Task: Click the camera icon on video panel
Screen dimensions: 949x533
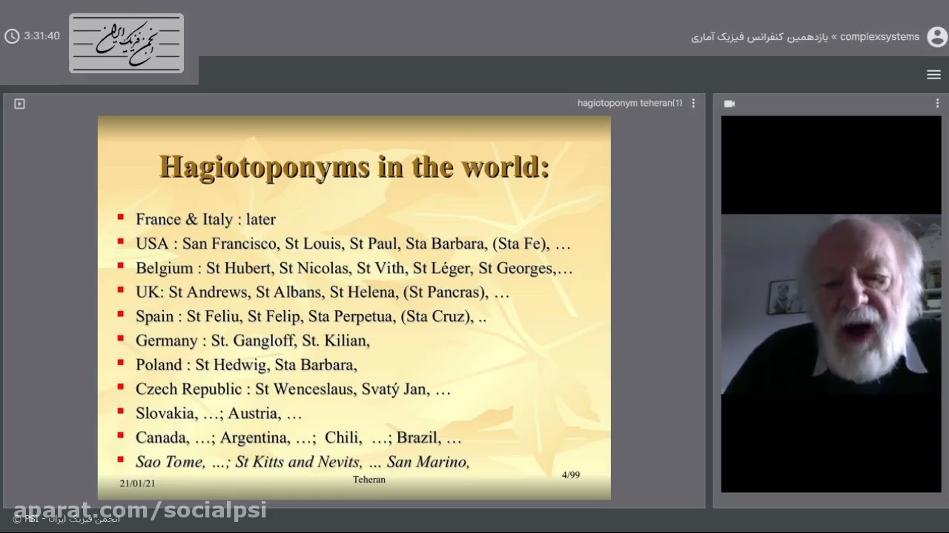Action: pyautogui.click(x=730, y=104)
